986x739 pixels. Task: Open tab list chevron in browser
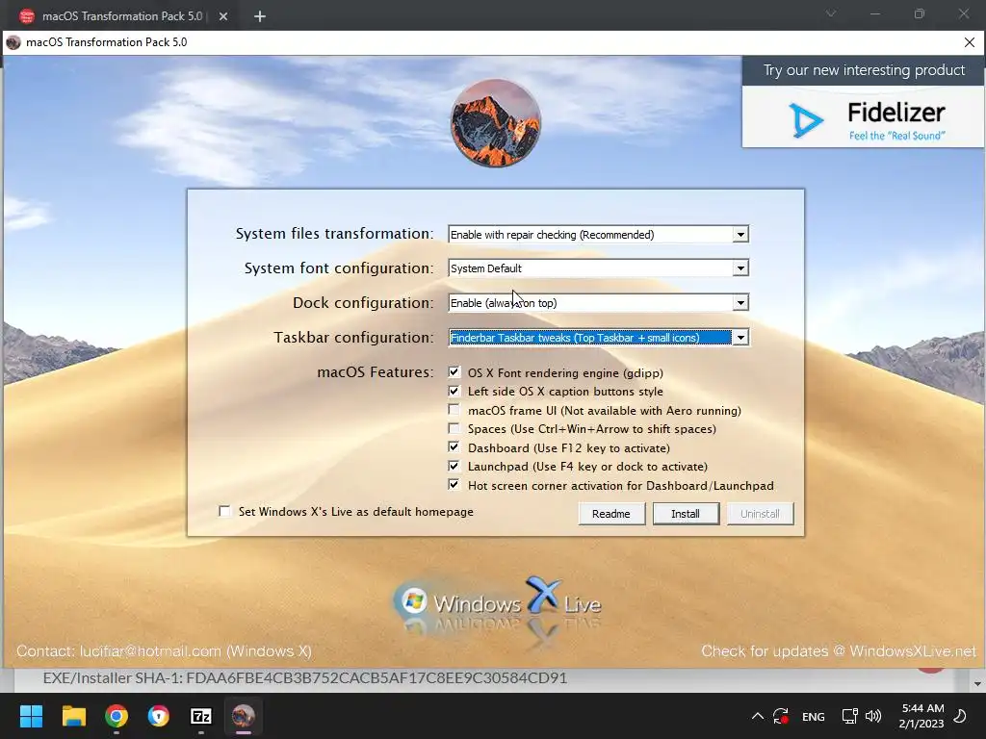(x=831, y=13)
